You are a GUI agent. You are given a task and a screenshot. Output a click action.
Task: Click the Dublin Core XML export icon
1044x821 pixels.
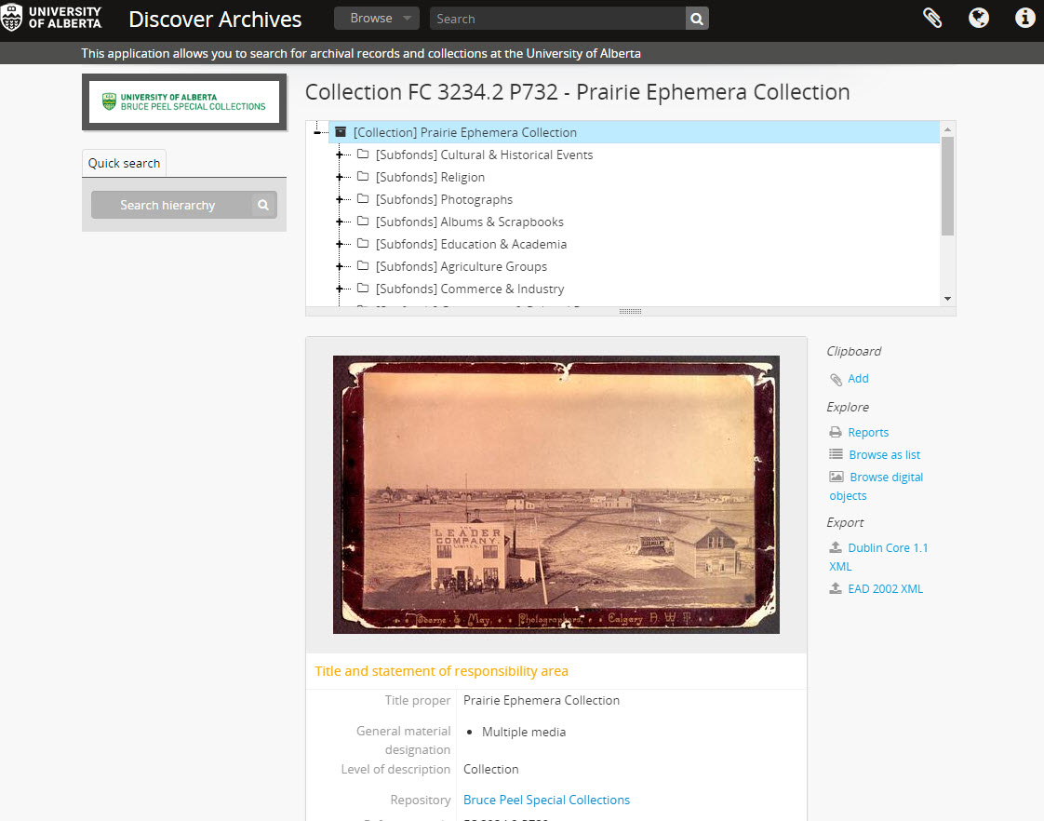tap(835, 547)
